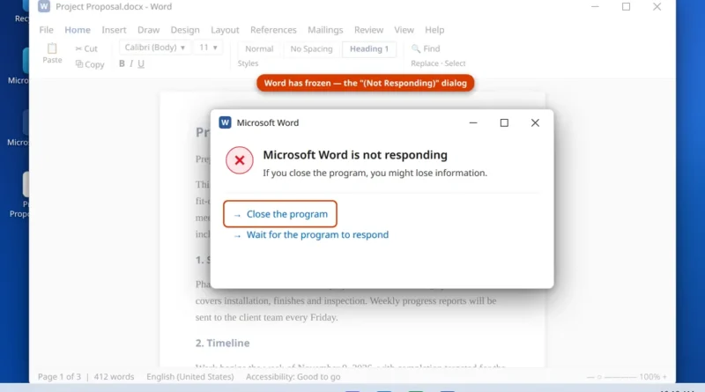Click the Paste clipboard icon
Screen dimensions: 705x392
(x=52, y=48)
